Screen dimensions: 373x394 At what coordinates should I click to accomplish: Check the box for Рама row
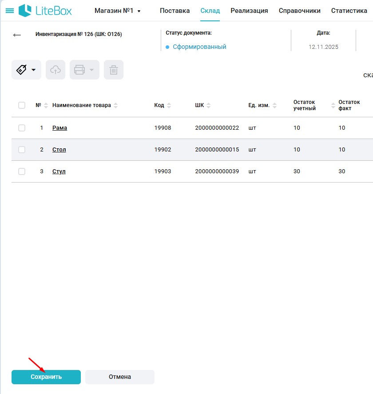click(22, 128)
